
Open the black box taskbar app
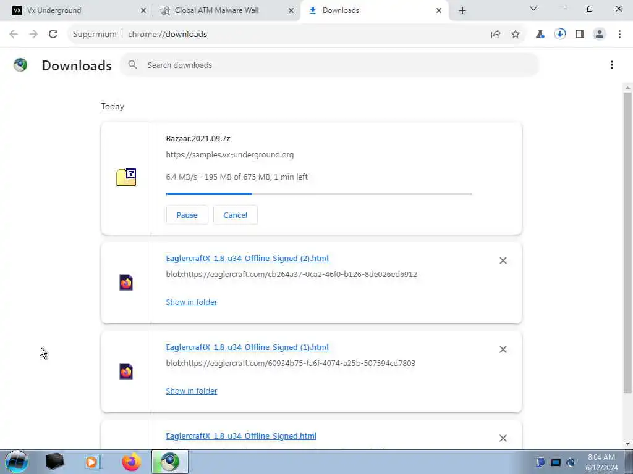55,462
